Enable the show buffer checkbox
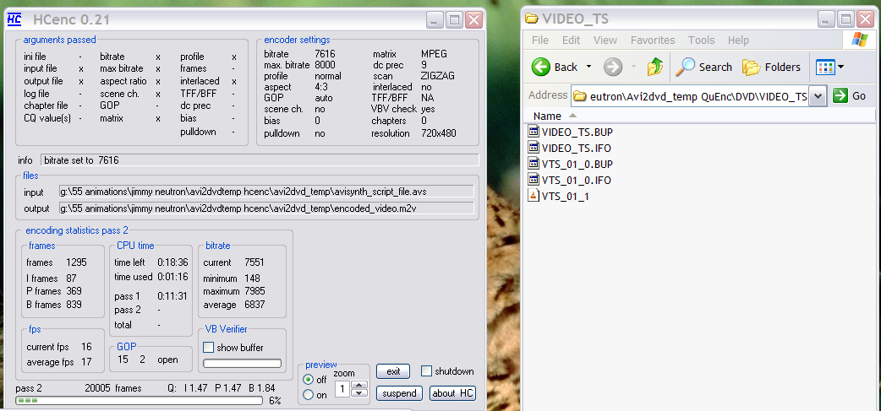 209,348
